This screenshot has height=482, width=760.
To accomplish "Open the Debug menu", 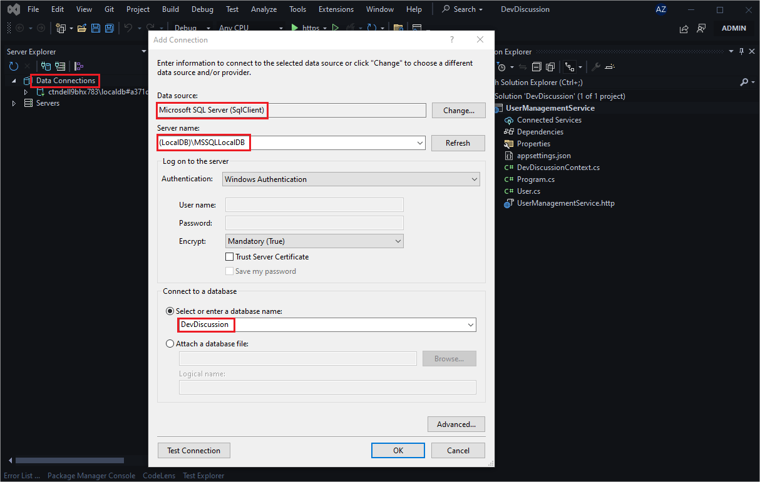I will pyautogui.click(x=202, y=9).
